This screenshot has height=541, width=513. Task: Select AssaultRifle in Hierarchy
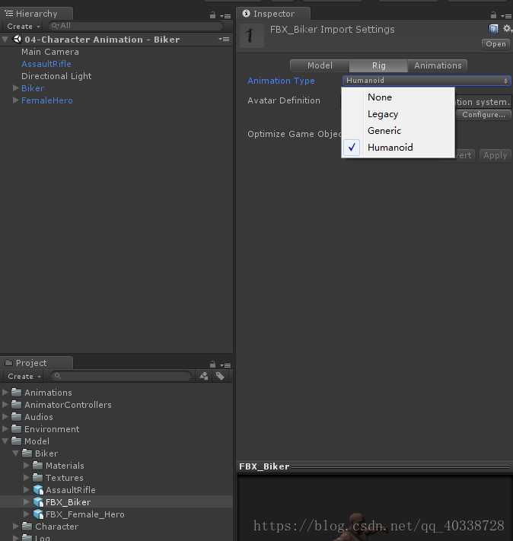[46, 64]
